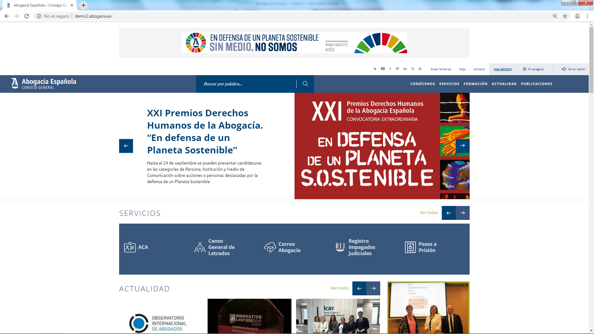Show next Servicios items arrow
The width and height of the screenshot is (594, 334).
(x=463, y=213)
